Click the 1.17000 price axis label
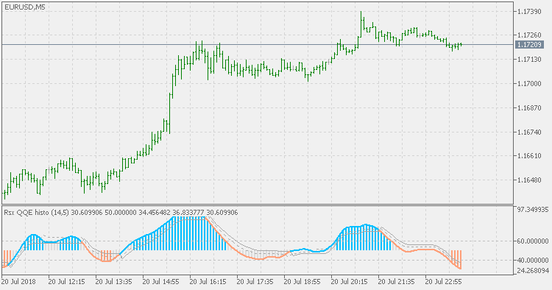Viewport: 552px width, 290px height. click(x=529, y=84)
